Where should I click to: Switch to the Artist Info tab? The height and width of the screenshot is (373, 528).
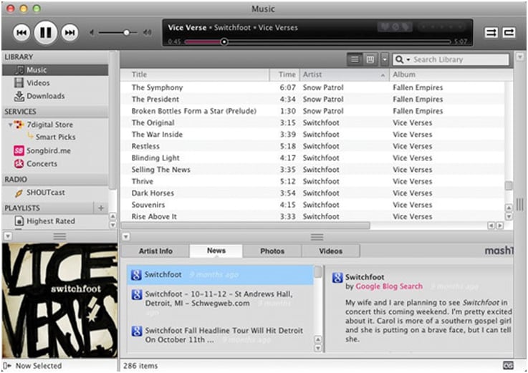(x=155, y=251)
